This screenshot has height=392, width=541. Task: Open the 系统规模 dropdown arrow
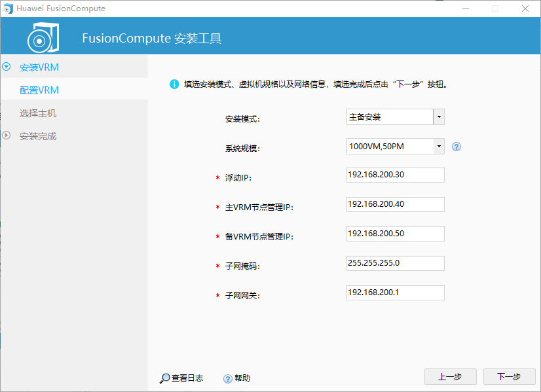[x=439, y=147]
